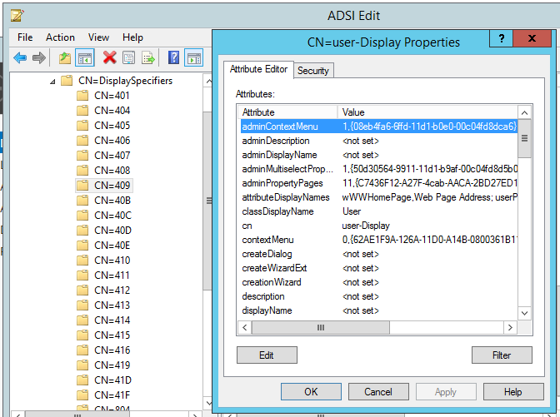
Task: Click the Up one level folder icon
Action: tap(65, 57)
